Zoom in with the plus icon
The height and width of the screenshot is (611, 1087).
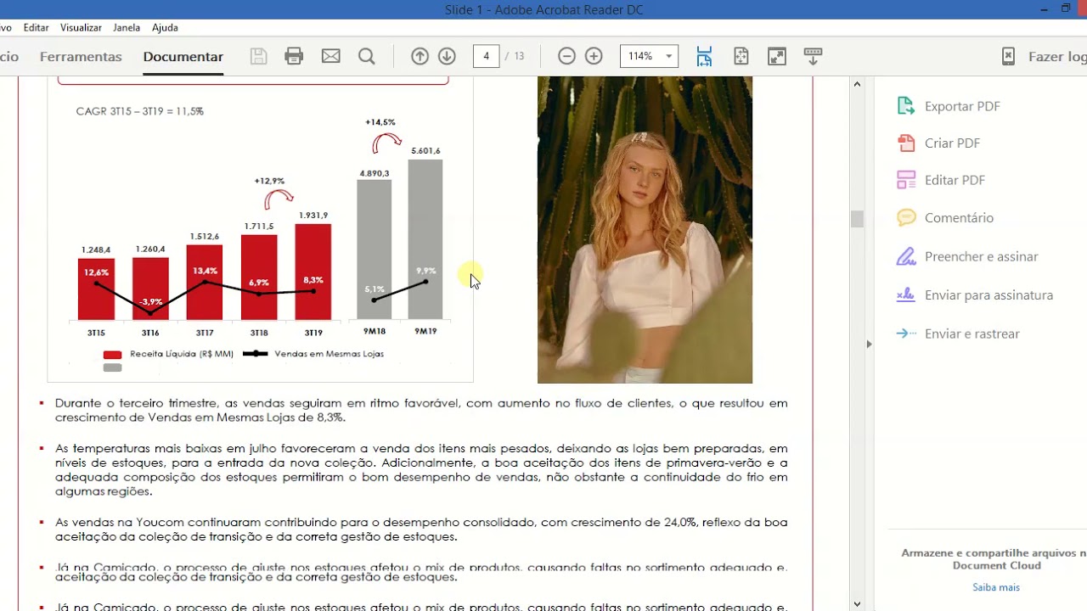tap(594, 56)
